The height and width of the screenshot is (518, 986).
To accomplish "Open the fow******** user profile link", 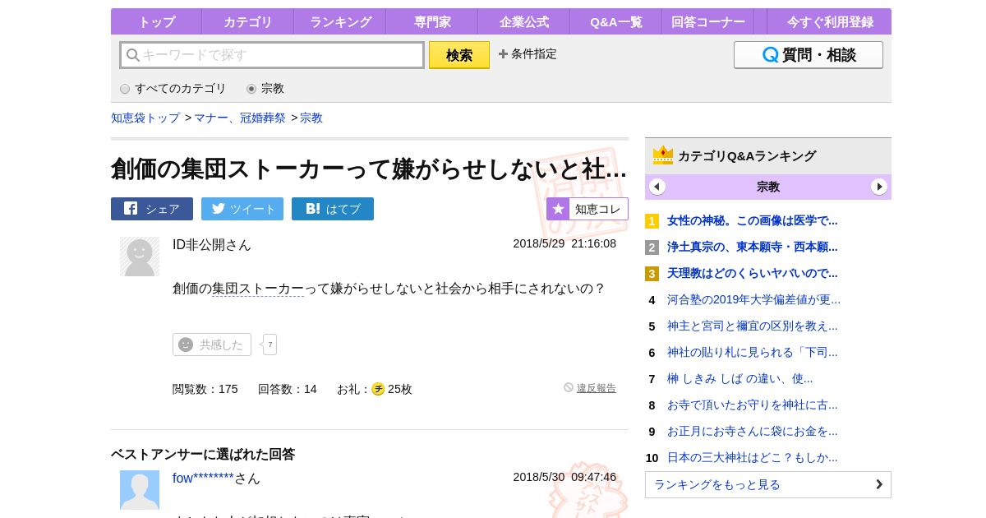I will click(x=203, y=479).
